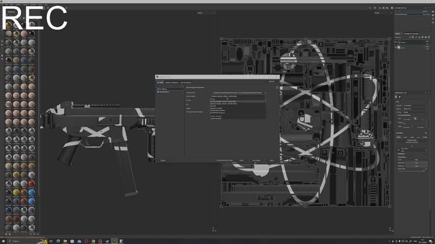Click the axis gizmo in the 3D viewport corner
Viewport: 435px width, 244px height.
tap(214, 229)
